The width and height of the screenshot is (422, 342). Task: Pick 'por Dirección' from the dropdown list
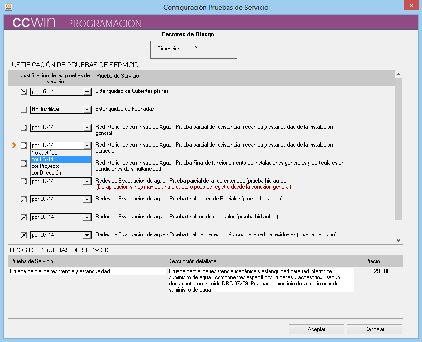tap(46, 173)
